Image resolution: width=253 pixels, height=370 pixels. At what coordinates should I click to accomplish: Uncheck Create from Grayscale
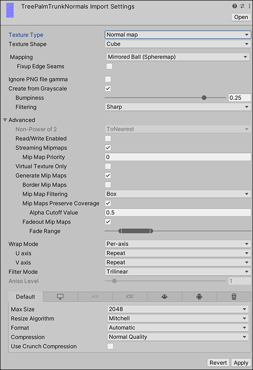[108, 88]
